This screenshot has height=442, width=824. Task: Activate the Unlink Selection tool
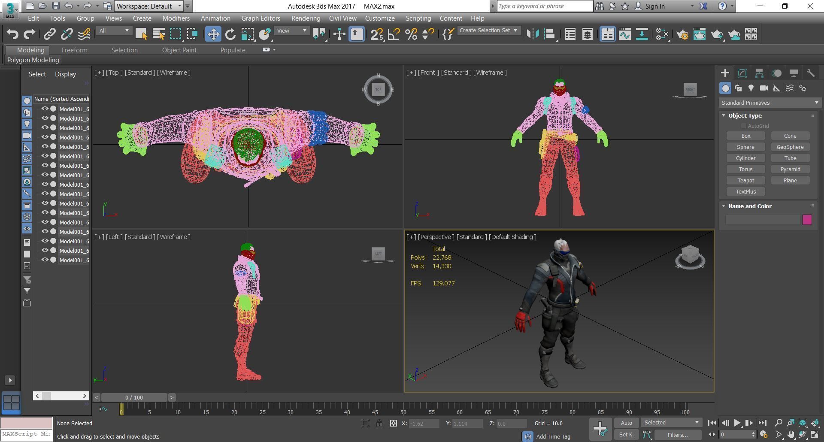coord(67,34)
